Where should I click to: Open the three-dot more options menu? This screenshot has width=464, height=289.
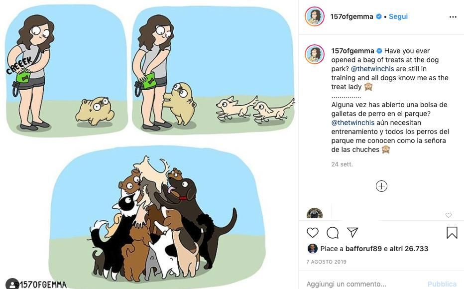pos(453,17)
